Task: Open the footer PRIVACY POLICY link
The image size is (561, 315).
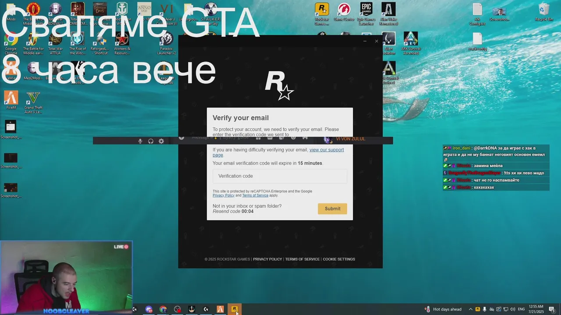Action: pyautogui.click(x=267, y=259)
